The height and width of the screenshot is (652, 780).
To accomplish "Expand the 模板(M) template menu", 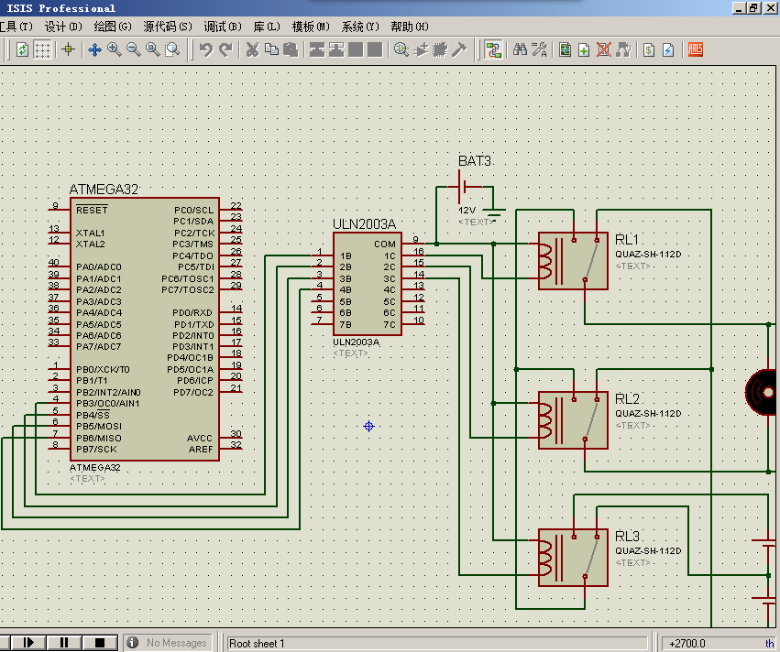I will 312,27.
